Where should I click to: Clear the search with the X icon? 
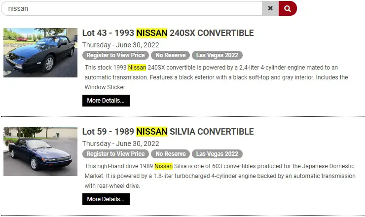[270, 8]
